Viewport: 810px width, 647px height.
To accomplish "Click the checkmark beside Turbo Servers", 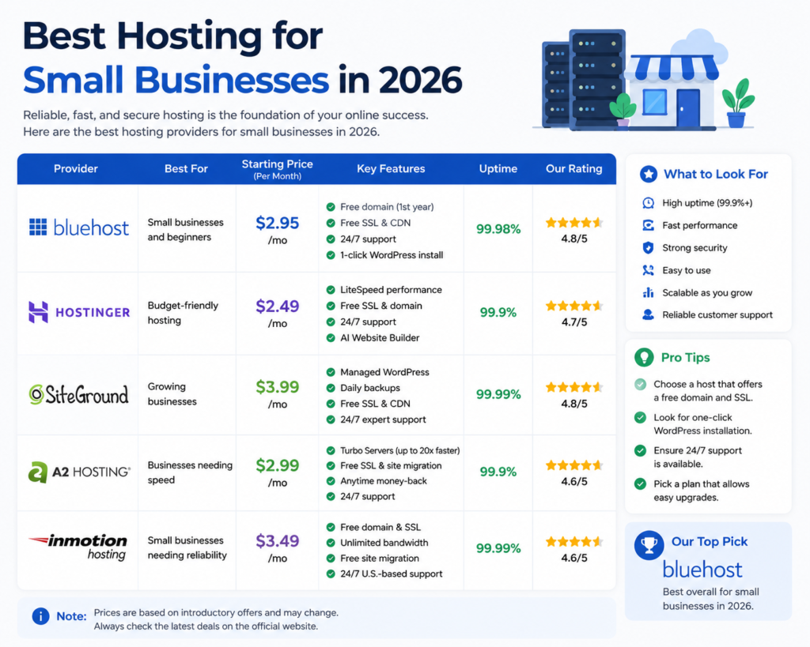I will (331, 450).
